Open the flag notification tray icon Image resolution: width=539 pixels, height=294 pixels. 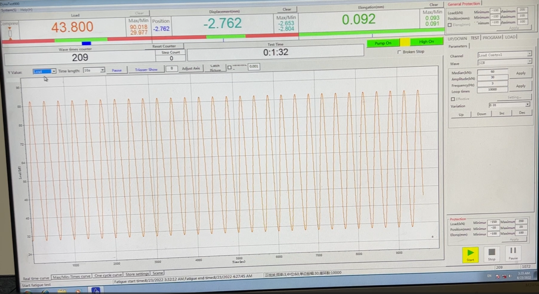coord(498,276)
